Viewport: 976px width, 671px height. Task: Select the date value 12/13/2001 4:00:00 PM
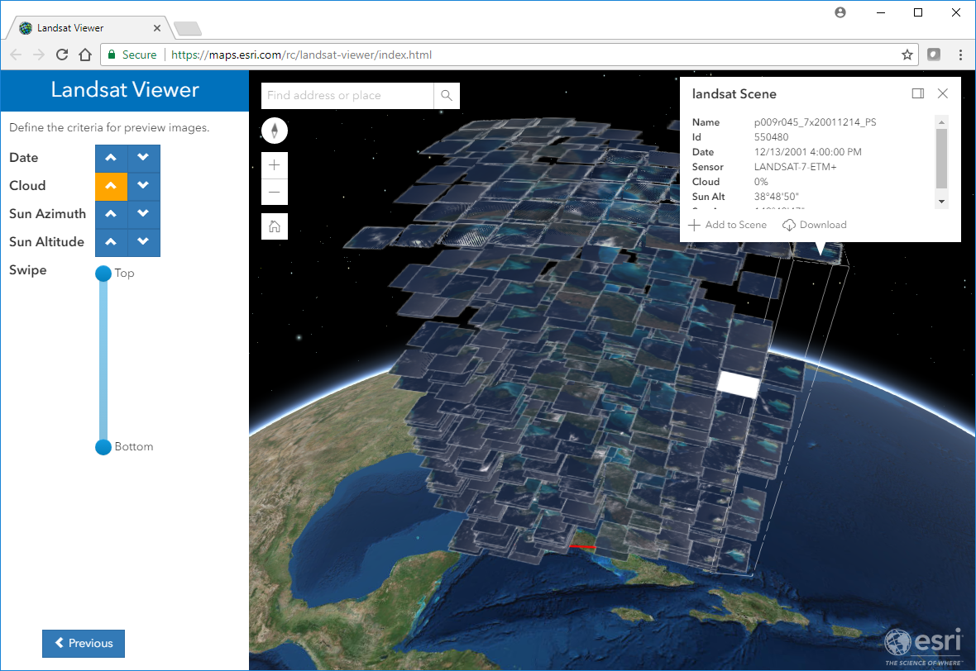(808, 152)
